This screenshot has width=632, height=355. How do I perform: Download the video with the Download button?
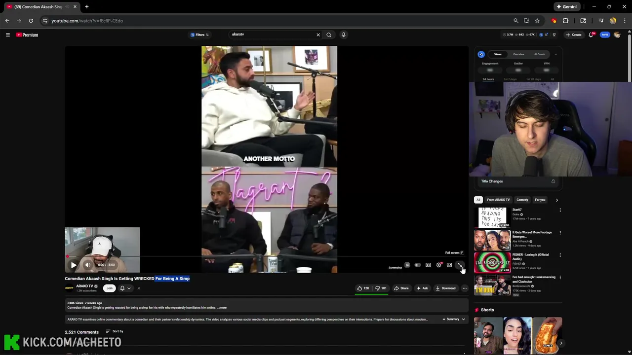coord(445,288)
